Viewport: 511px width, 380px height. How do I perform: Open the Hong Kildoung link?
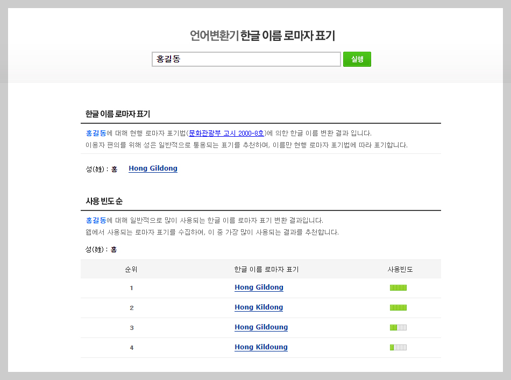(x=261, y=347)
